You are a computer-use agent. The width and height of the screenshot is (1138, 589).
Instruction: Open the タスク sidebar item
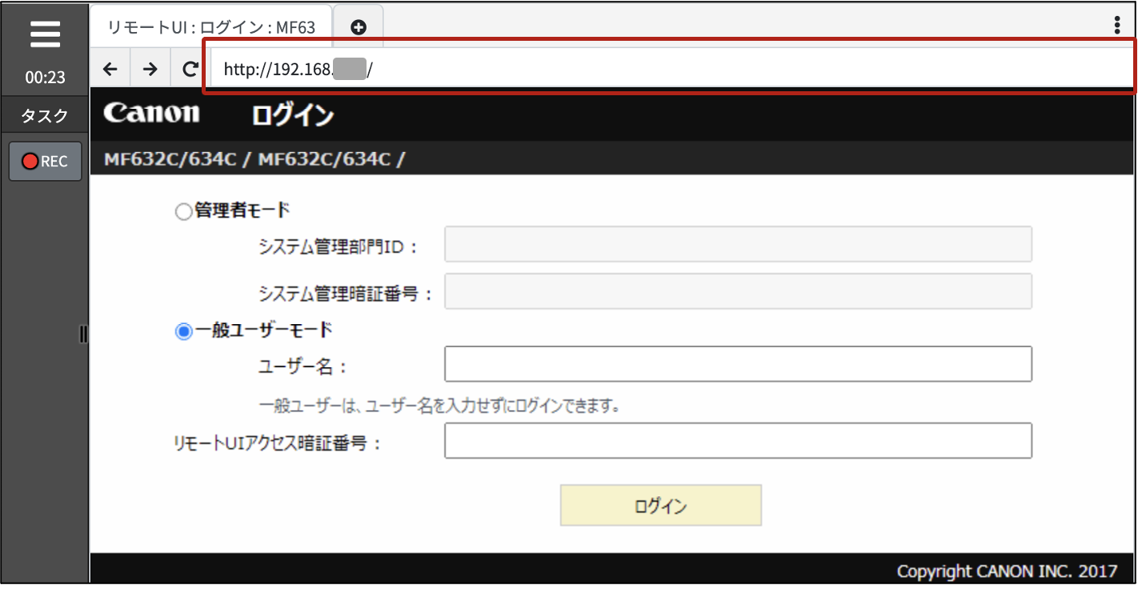45,116
